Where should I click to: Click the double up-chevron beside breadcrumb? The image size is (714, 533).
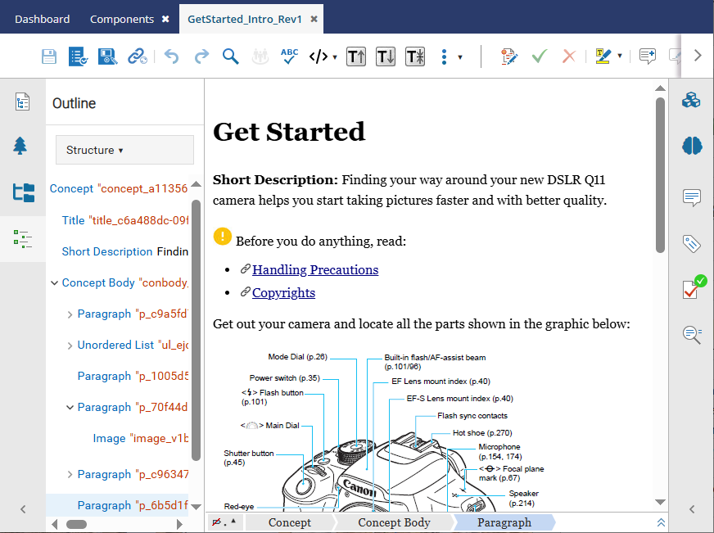tap(661, 522)
